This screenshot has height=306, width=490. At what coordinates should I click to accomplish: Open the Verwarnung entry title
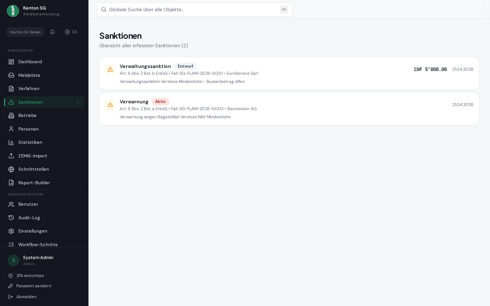(134, 102)
